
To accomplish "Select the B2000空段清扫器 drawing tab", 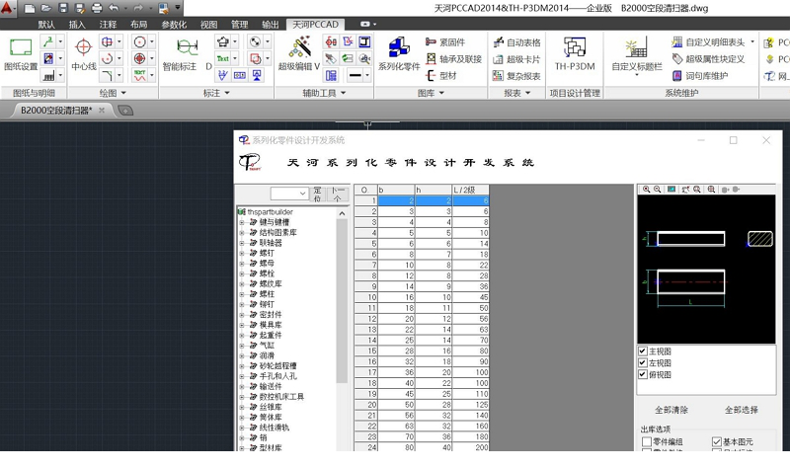I will (x=55, y=111).
